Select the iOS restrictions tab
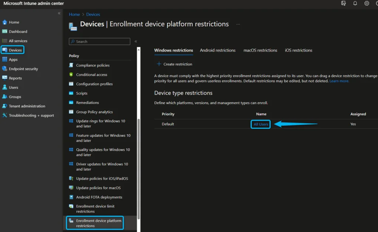 tap(298, 50)
